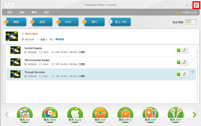
Task: Select the Kevin Kern merged title
Action: 31,34
